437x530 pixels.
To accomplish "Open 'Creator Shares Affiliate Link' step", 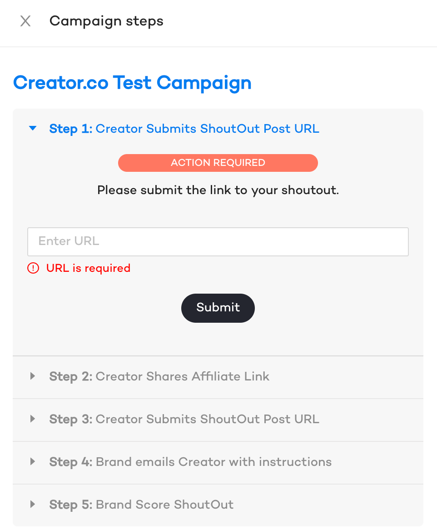I will (182, 376).
